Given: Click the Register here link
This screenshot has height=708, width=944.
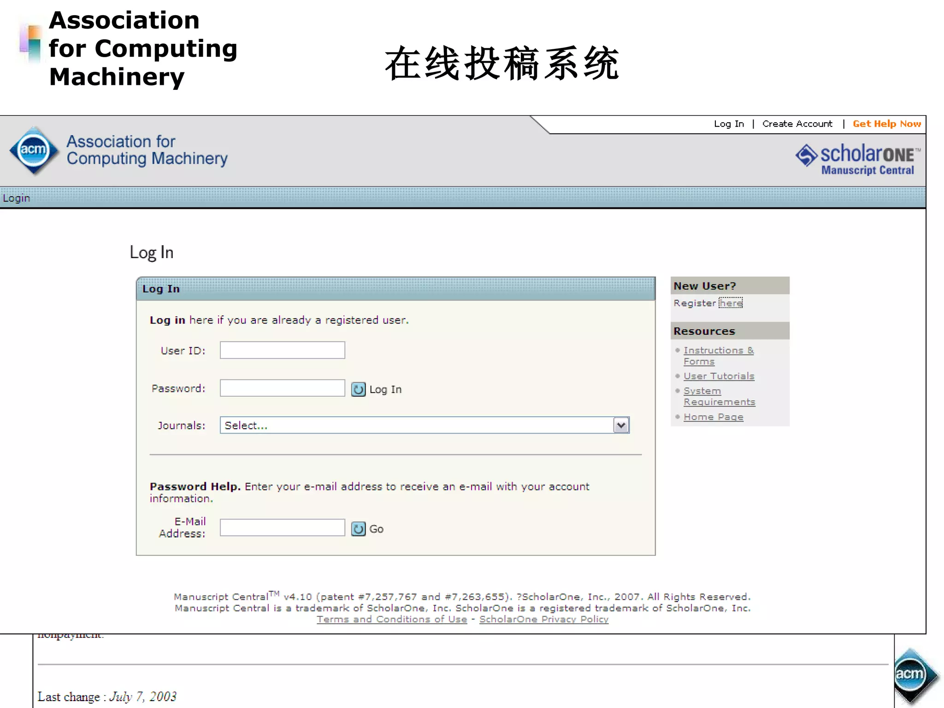Looking at the screenshot, I should tap(731, 303).
